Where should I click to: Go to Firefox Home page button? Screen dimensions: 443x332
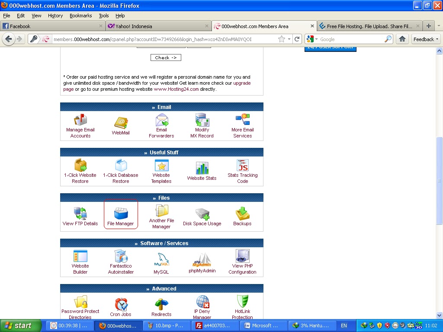pyautogui.click(x=402, y=39)
